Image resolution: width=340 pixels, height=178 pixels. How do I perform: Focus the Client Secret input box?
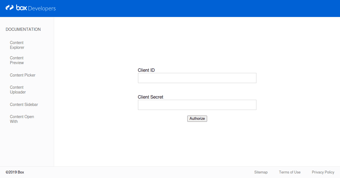197,105
